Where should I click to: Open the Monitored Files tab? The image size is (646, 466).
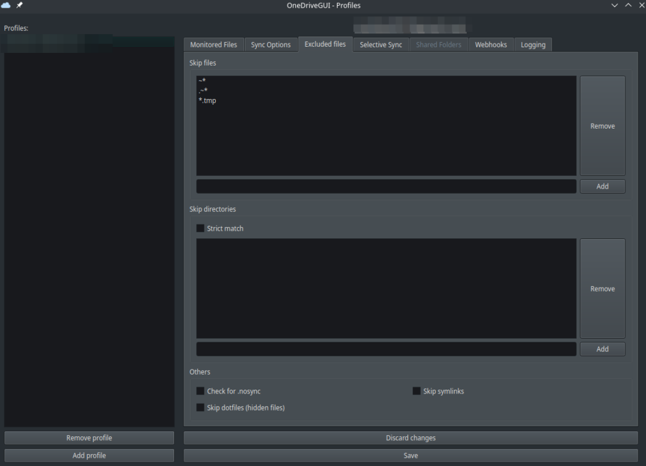click(x=213, y=45)
